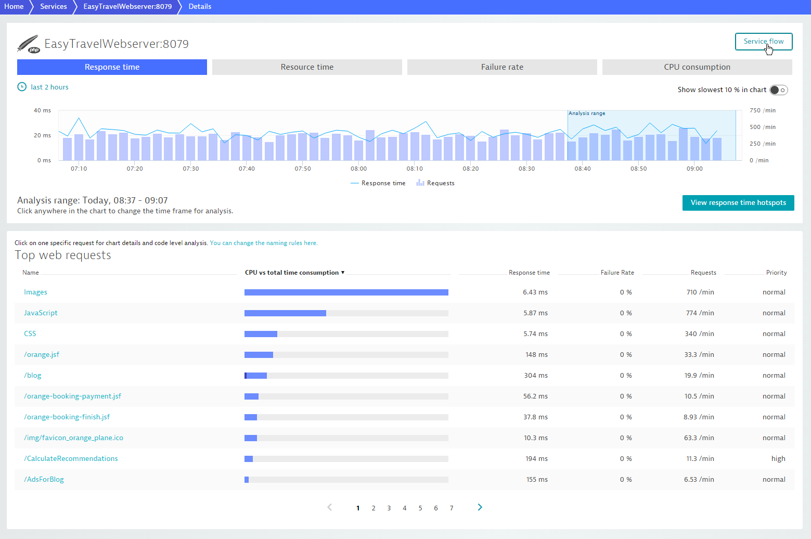Viewport: 811px width, 539px height.
Task: Sort by the Priority column header
Action: [x=776, y=273]
